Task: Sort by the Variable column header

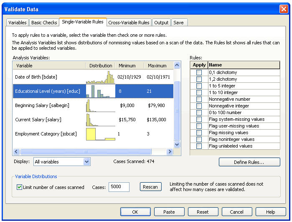Action: coord(49,66)
